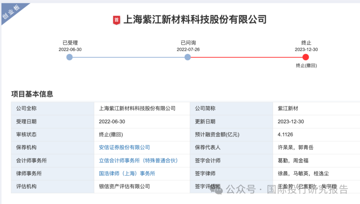Click the 审核状态 value in the table
This screenshot has height=204, width=360.
coord(111,134)
